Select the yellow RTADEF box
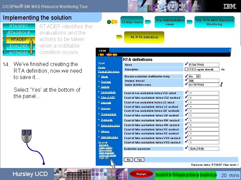The height and width of the screenshot is (180, 241). [19, 40]
